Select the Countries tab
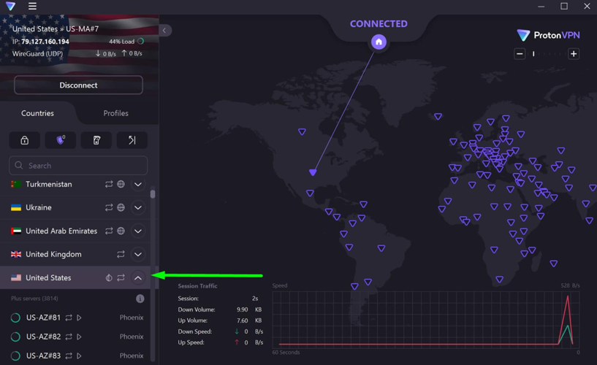This screenshot has width=597, height=365. (x=37, y=113)
